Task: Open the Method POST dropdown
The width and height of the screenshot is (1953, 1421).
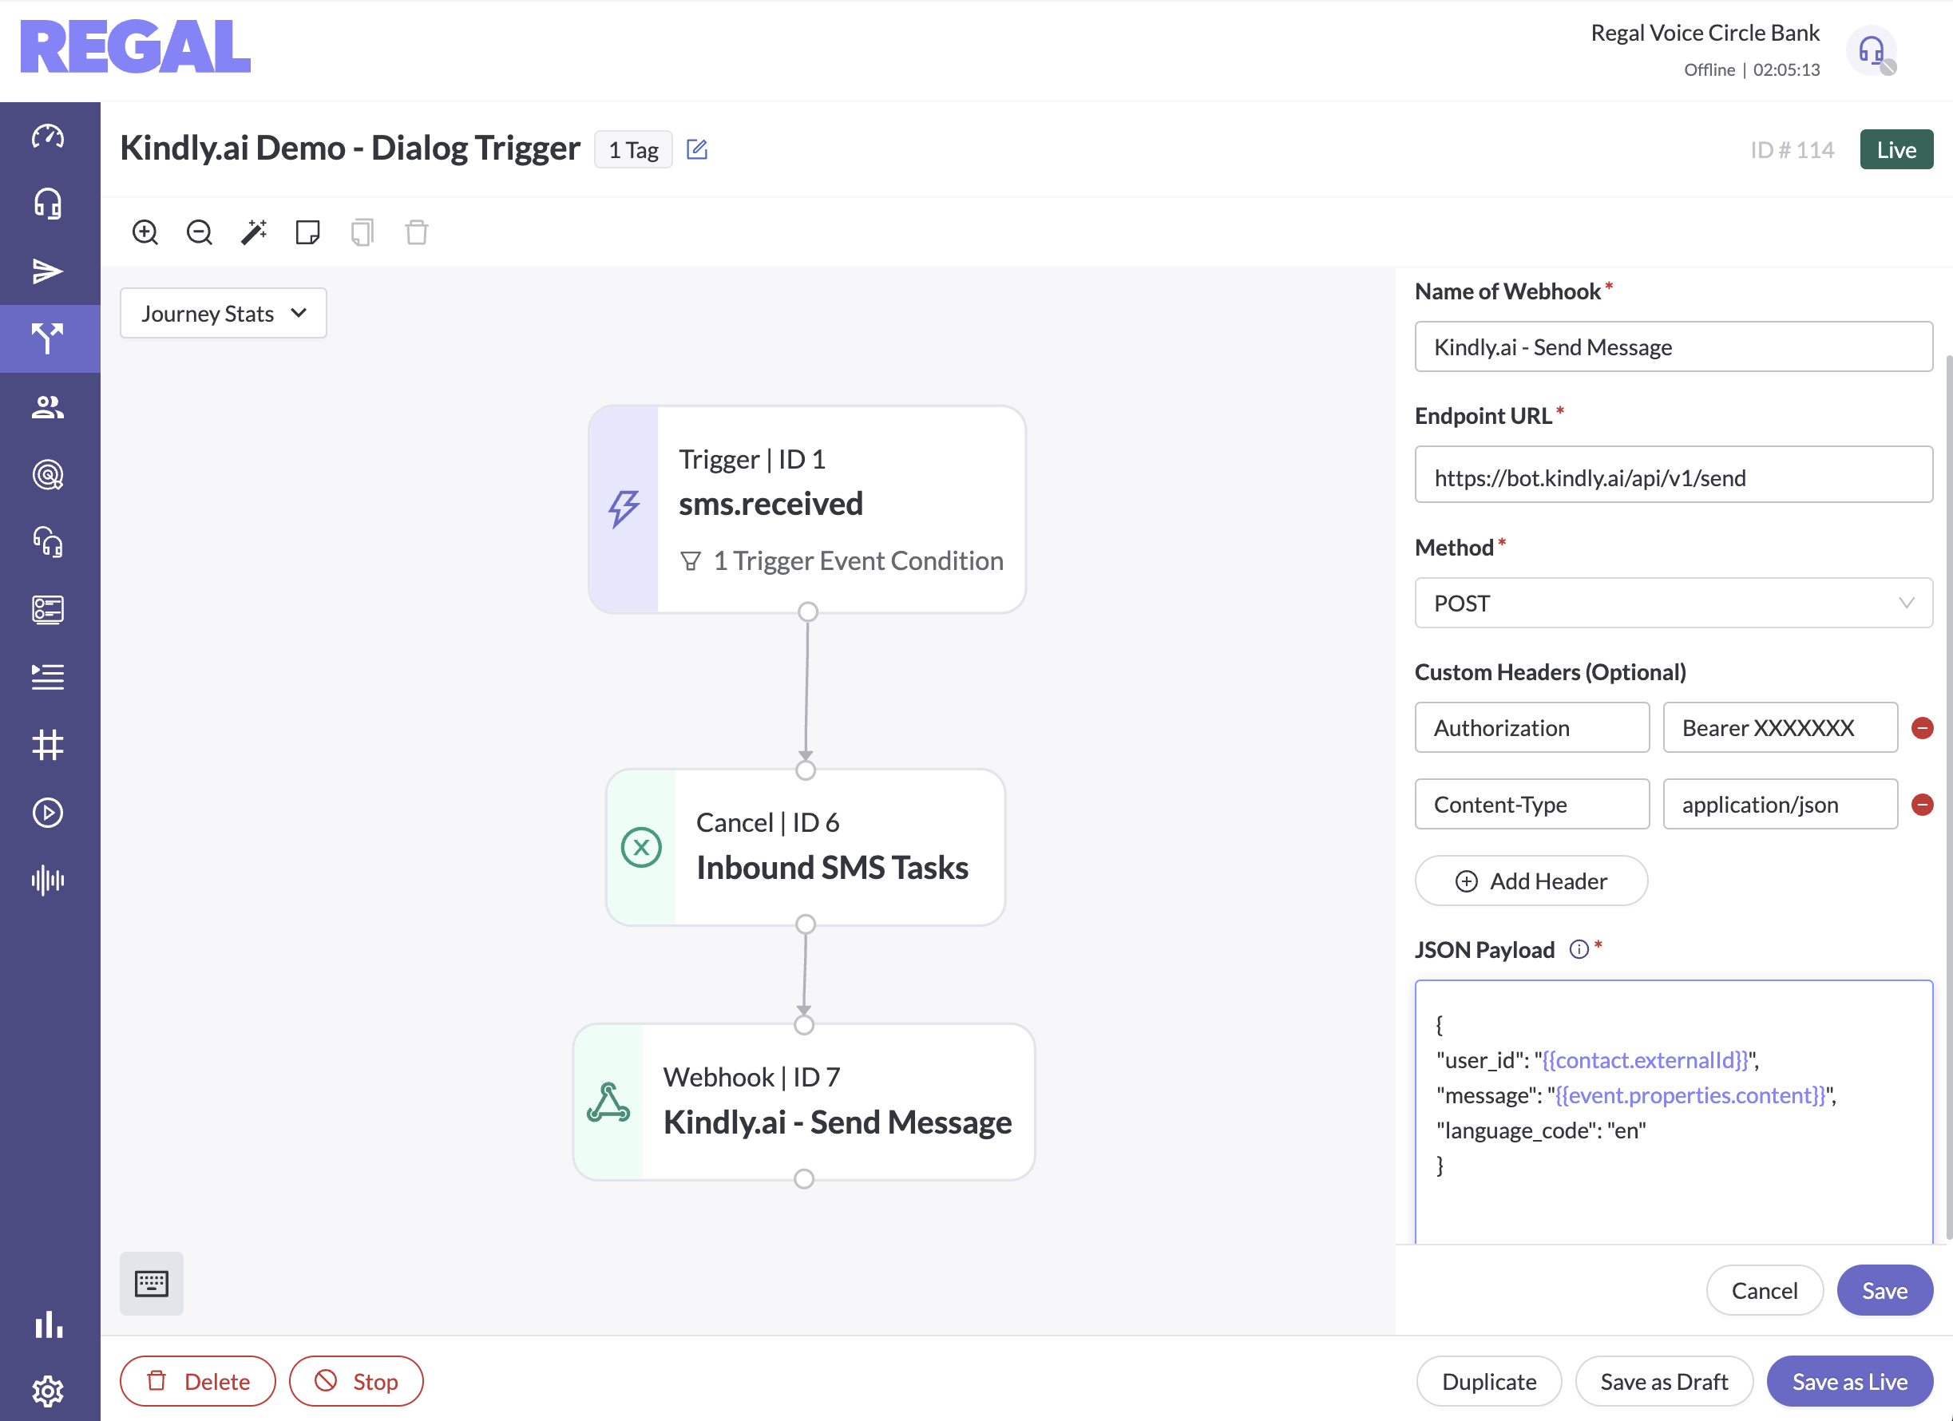Action: tap(1673, 603)
